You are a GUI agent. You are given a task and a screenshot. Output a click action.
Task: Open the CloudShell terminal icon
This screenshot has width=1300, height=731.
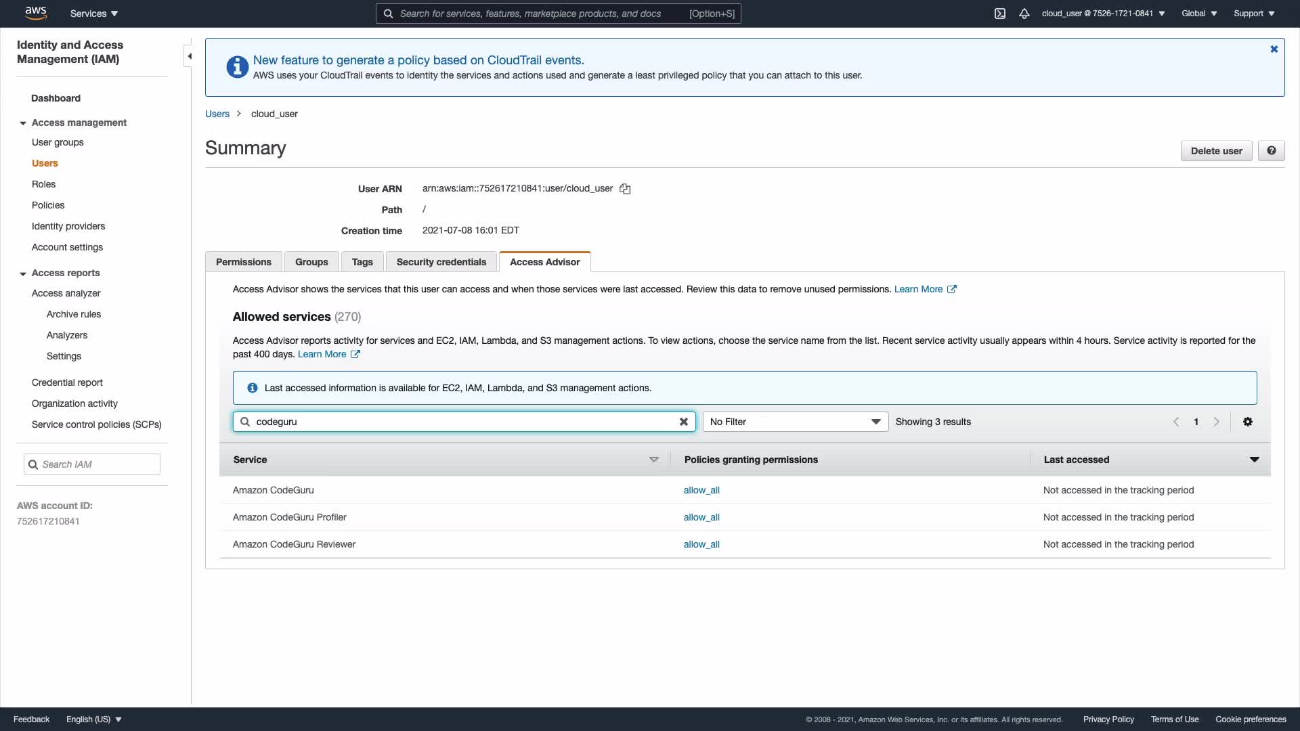coord(999,14)
